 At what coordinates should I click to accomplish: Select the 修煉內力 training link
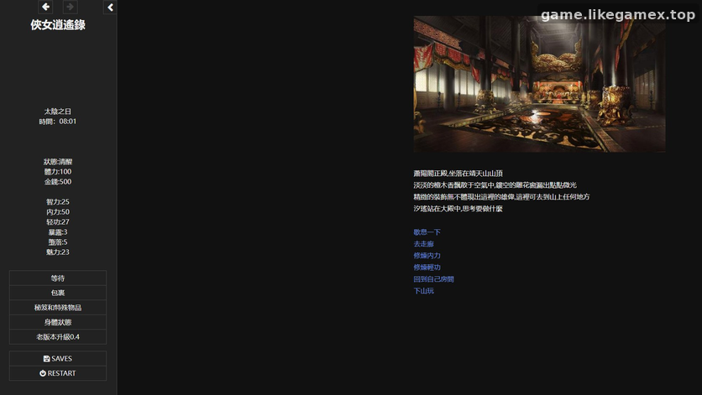pos(427,256)
